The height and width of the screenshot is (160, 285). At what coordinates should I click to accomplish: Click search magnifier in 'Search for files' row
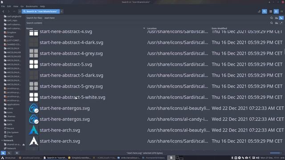tap(271, 18)
